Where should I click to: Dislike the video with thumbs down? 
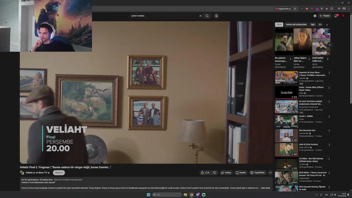coord(215,173)
